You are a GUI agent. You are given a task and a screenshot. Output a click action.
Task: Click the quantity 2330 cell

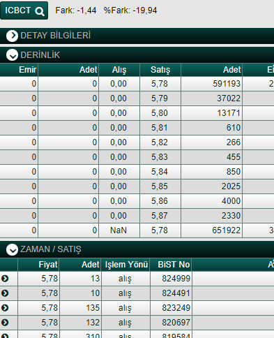pyautogui.click(x=212, y=216)
